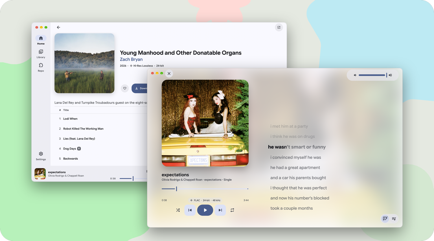The image size is (434, 241).
Task: Jump to lyric 'i thought that he was perfect'
Action: point(299,188)
